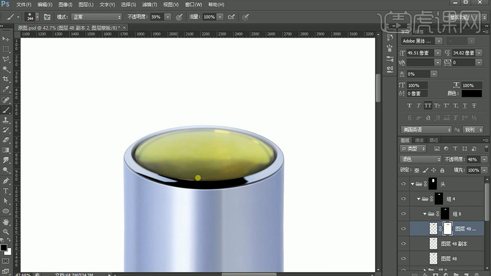Image resolution: width=491 pixels, height=276 pixels.
Task: Open the brush 模式 blending dropdown
Action: [x=96, y=17]
